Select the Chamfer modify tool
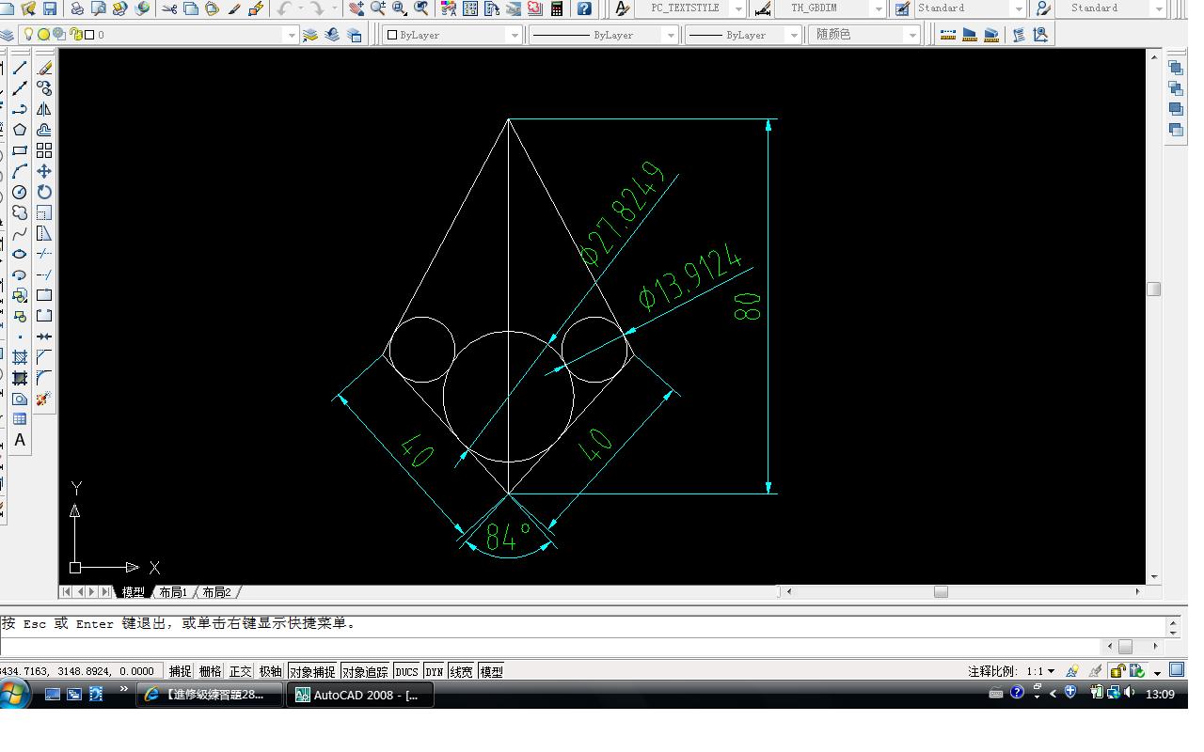This screenshot has width=1204, height=752. pos(44,357)
